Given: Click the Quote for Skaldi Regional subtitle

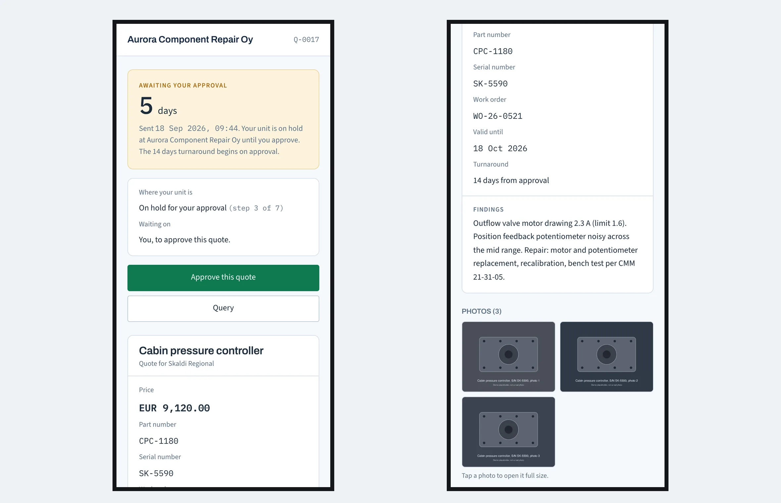Looking at the screenshot, I should pos(176,363).
